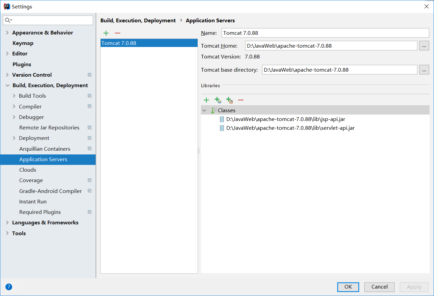
Task: Expand the Debugger node
Action: pos(14,117)
